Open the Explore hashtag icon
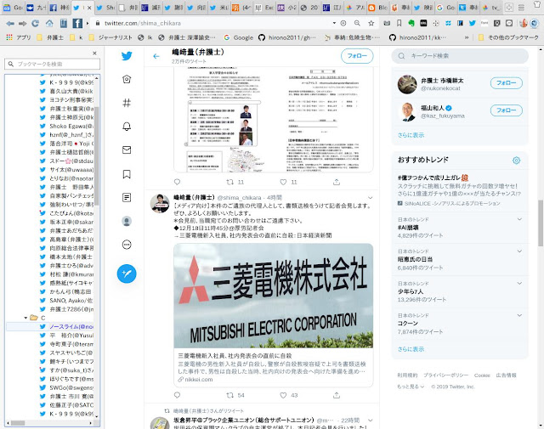Image resolution: width=544 pixels, height=429 pixels. point(127,103)
